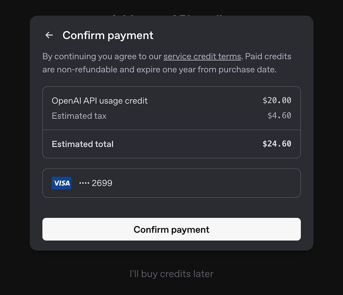Click the Estimated tax label
Viewport: 343px width, 295px height.
(x=79, y=116)
